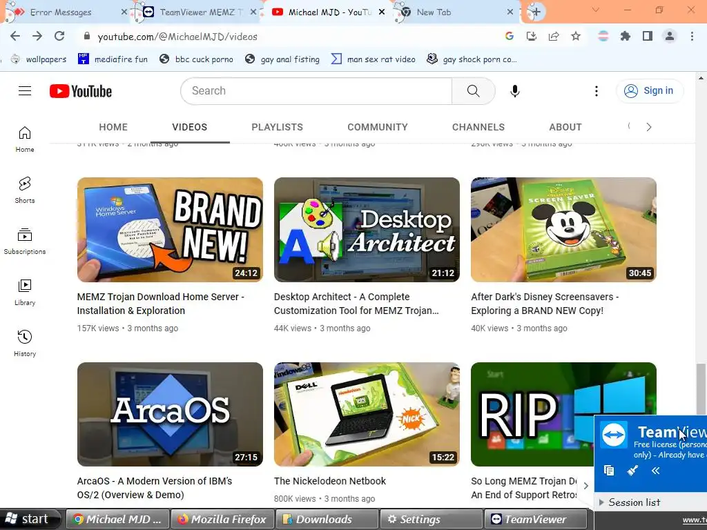This screenshot has height=530, width=707.
Task: Open the COMMUNITY tab
Action: pos(378,128)
